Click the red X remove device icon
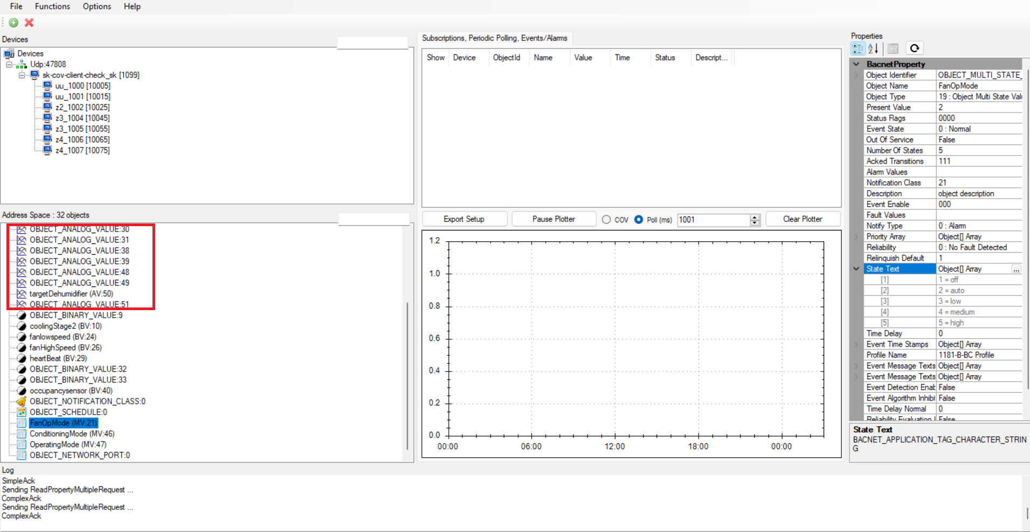Screen dimensions: 1030x532 pyautogui.click(x=29, y=23)
